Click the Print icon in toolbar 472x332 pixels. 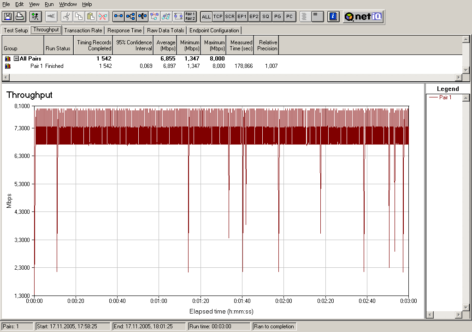coord(20,17)
